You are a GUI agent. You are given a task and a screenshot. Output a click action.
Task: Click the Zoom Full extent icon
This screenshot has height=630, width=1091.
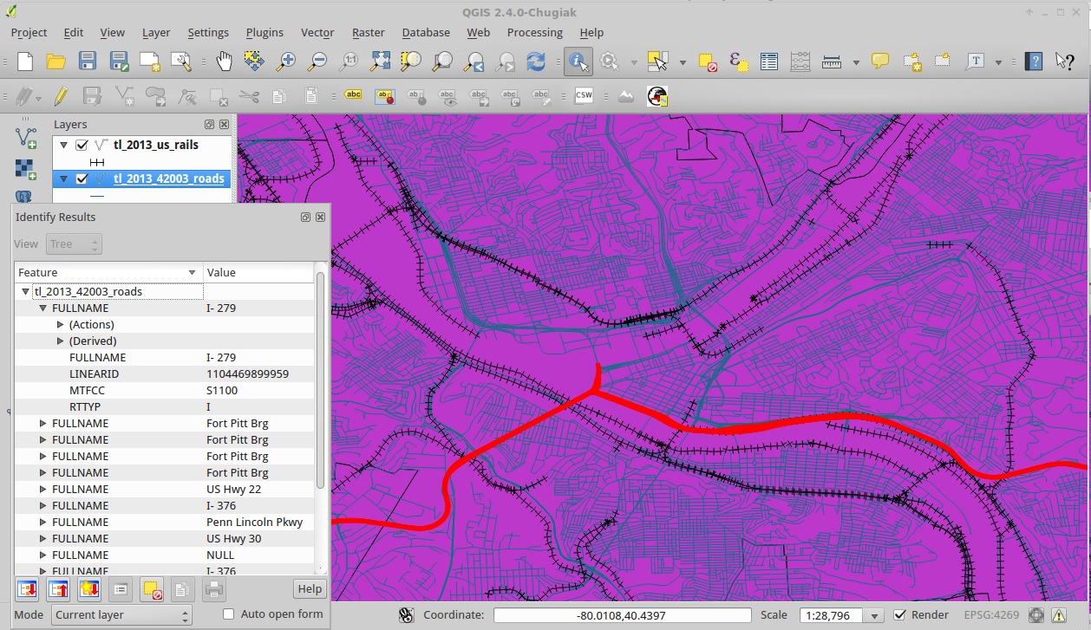(x=380, y=62)
